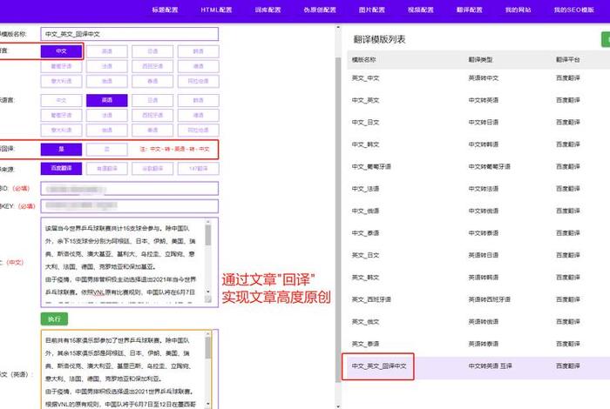Select the 中文_英文 template row
This screenshot has width=610, height=409.
478,100
